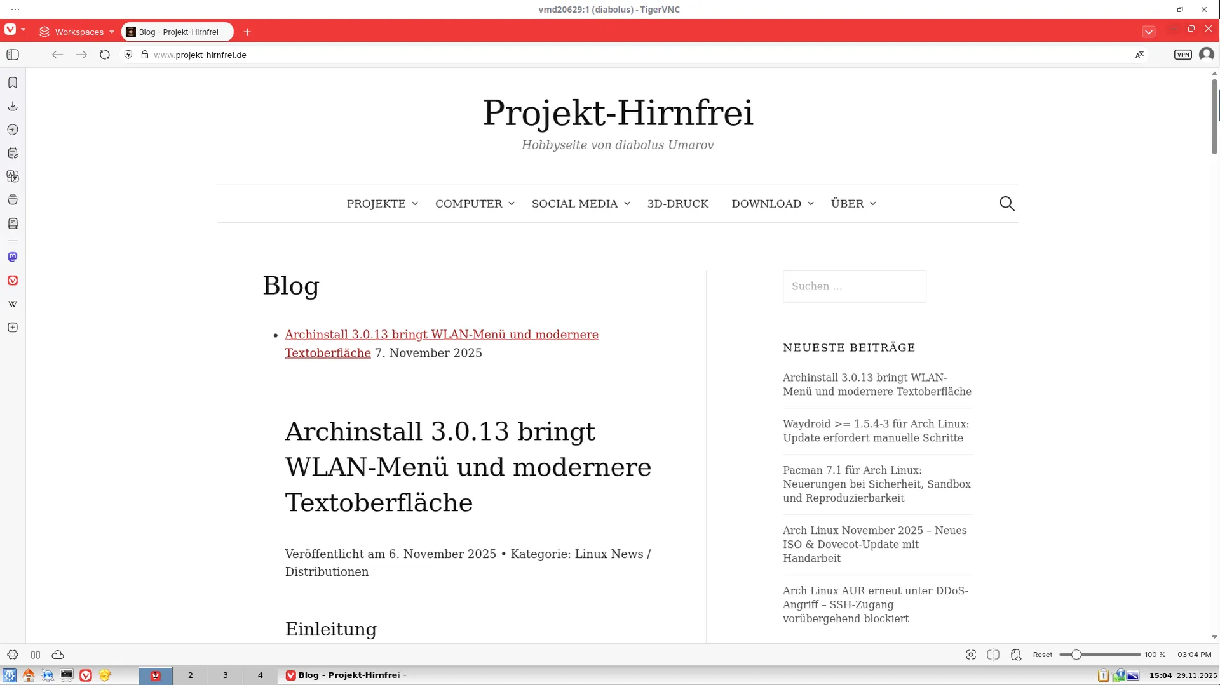1220x685 pixels.
Task: Toggle the VPN button
Action: coord(1183,55)
